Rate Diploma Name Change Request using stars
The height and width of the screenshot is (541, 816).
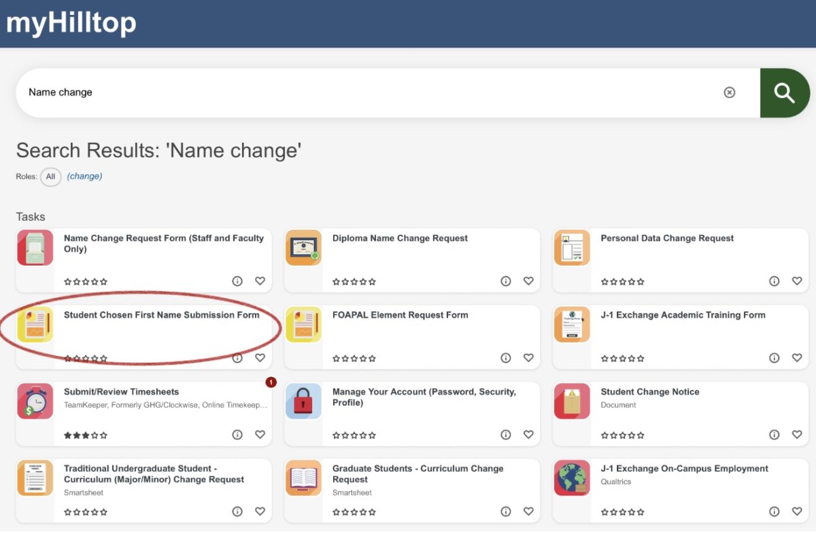click(354, 281)
